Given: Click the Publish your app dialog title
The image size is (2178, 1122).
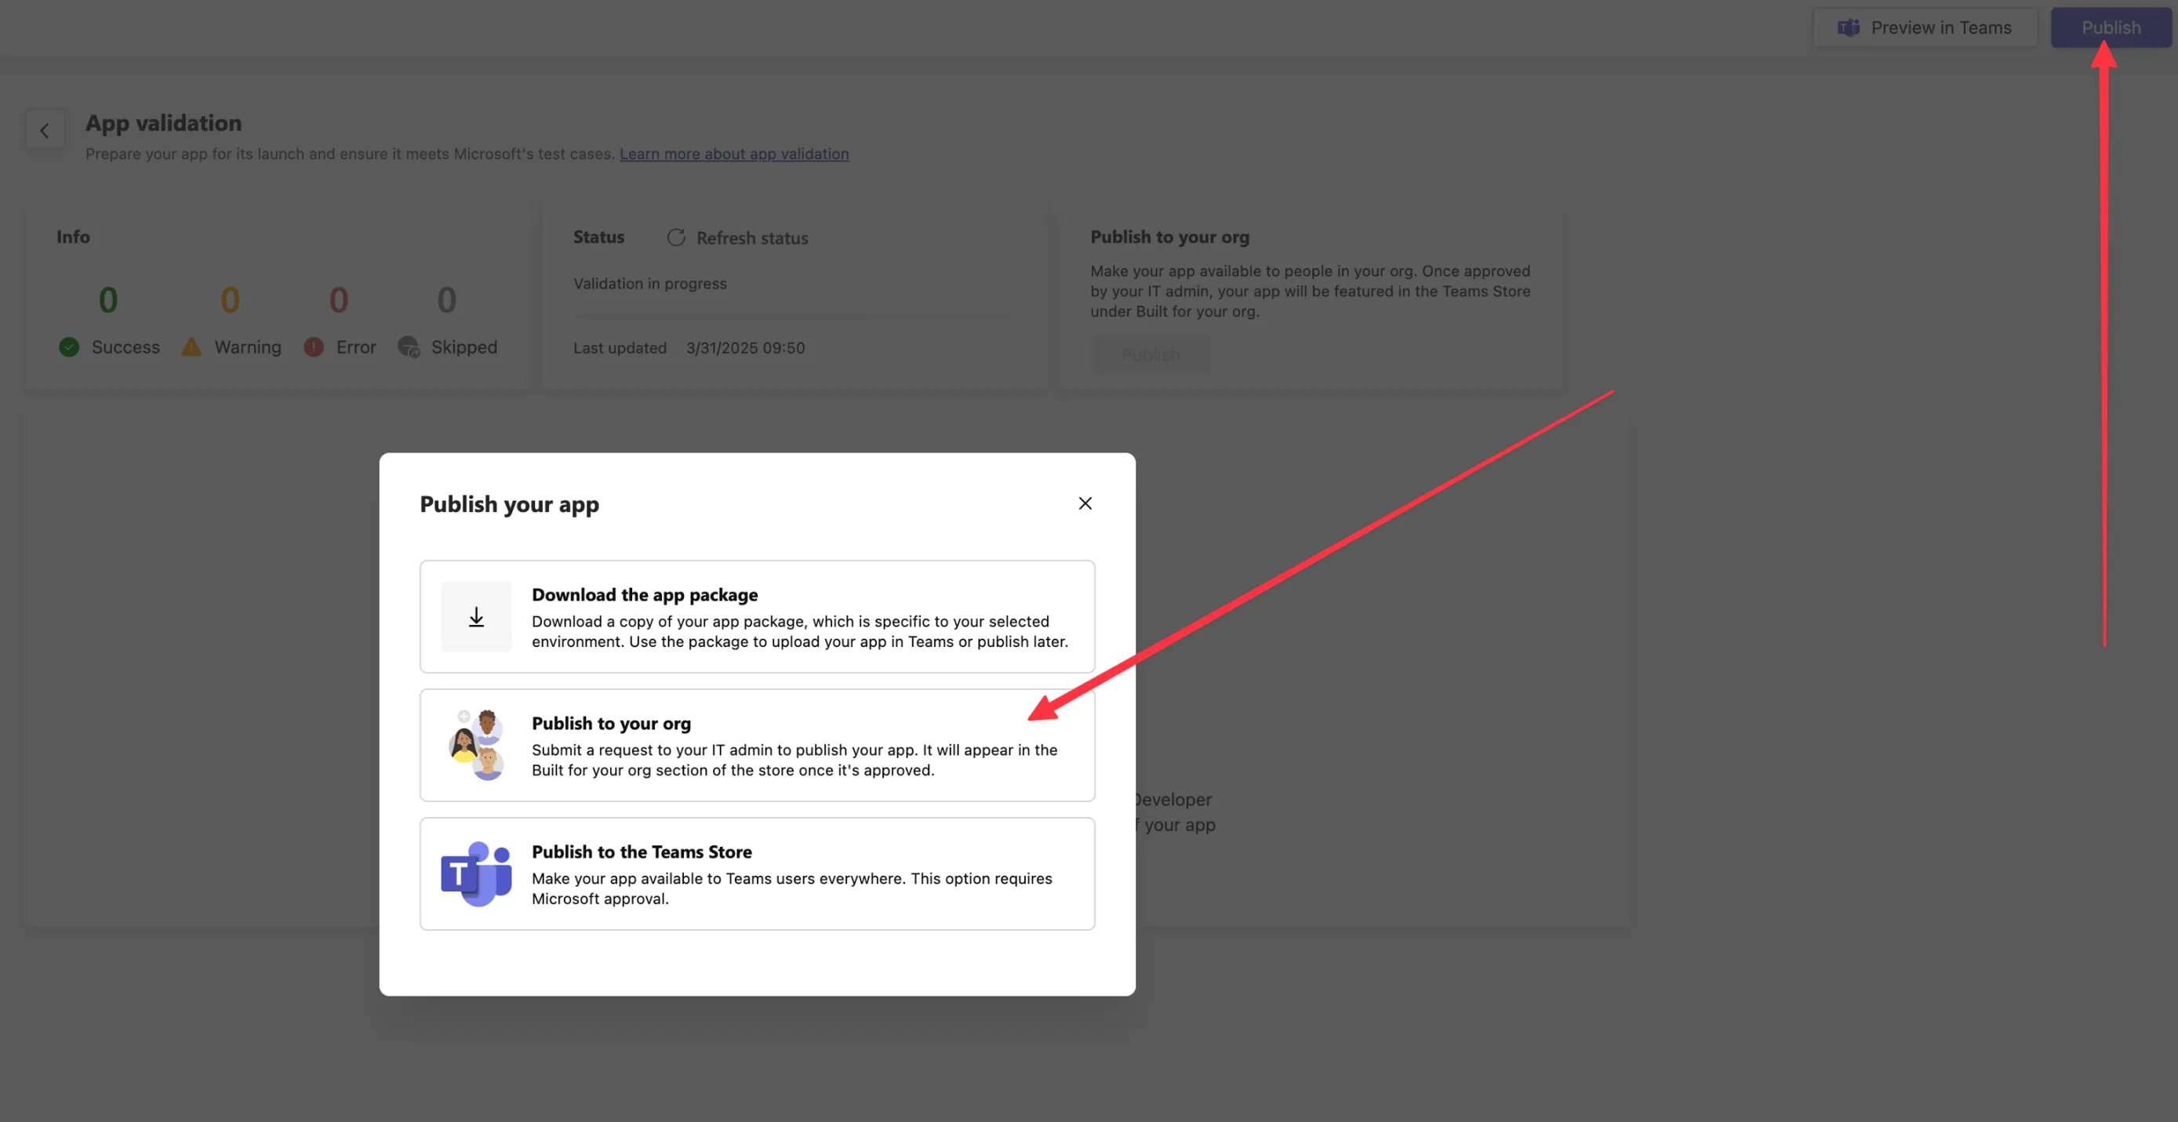Looking at the screenshot, I should [509, 504].
